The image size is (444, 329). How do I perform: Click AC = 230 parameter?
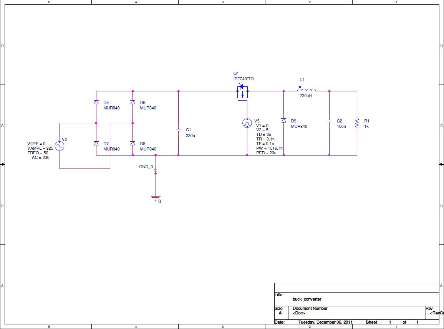[x=40, y=157]
